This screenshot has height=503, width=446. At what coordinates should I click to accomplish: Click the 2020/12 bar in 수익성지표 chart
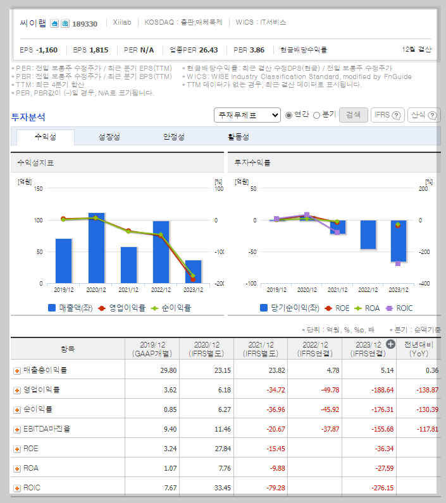pyautogui.click(x=96, y=248)
